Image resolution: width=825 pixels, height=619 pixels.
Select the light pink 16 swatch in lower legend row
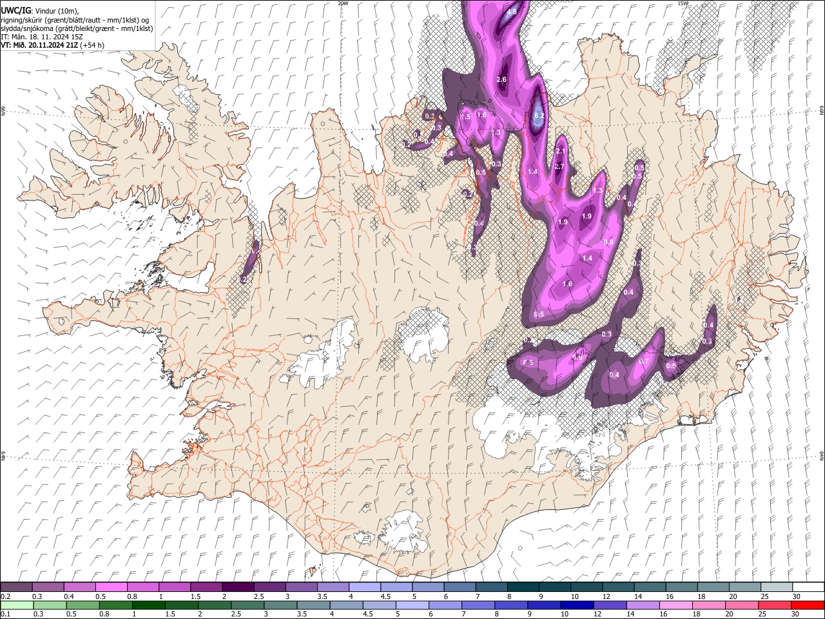(x=675, y=605)
